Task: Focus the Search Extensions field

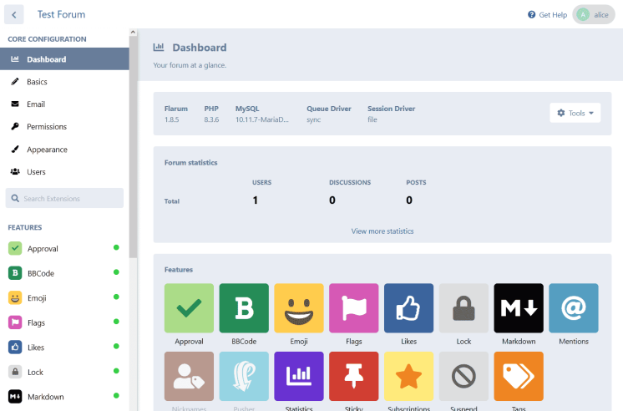Action: 64,198
